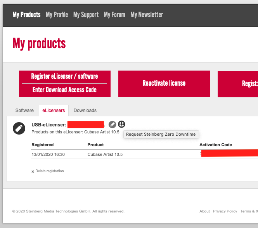Open the My Profile menu item
Screen dimensions: 258x228
tap(57, 15)
